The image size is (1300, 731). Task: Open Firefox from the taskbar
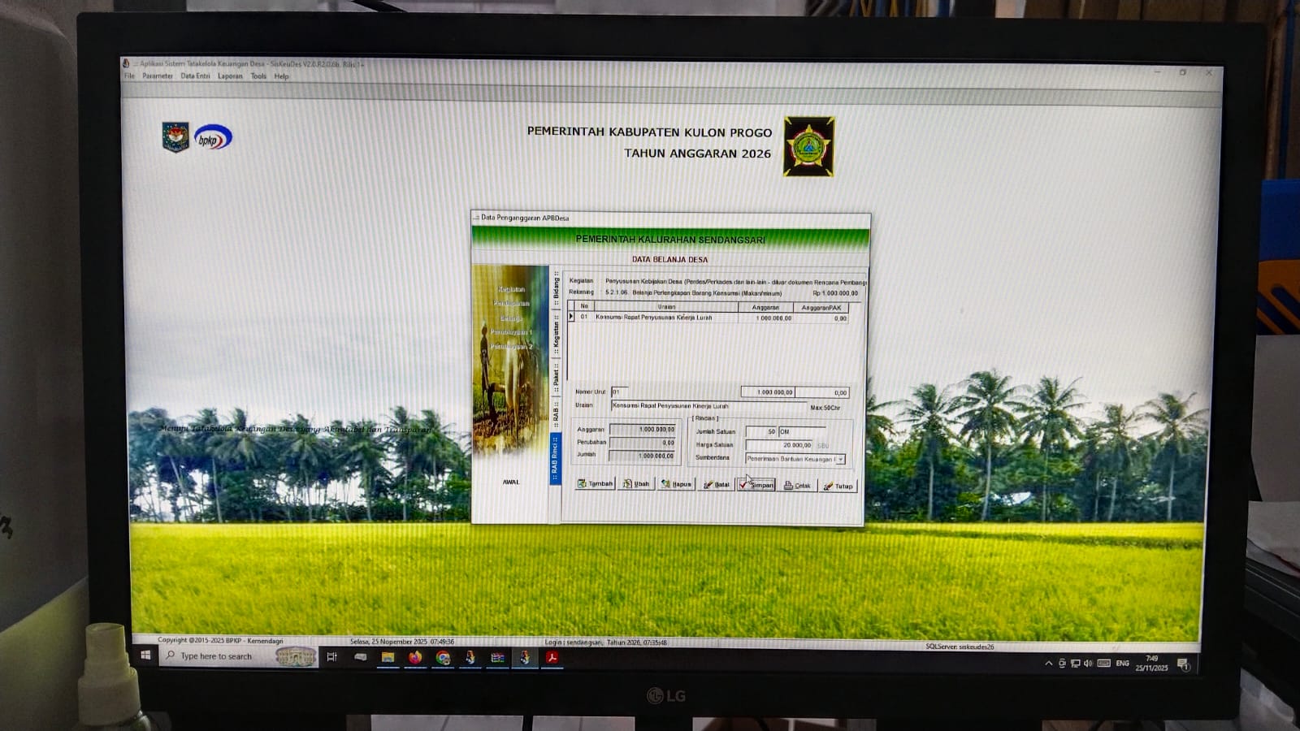pos(415,657)
